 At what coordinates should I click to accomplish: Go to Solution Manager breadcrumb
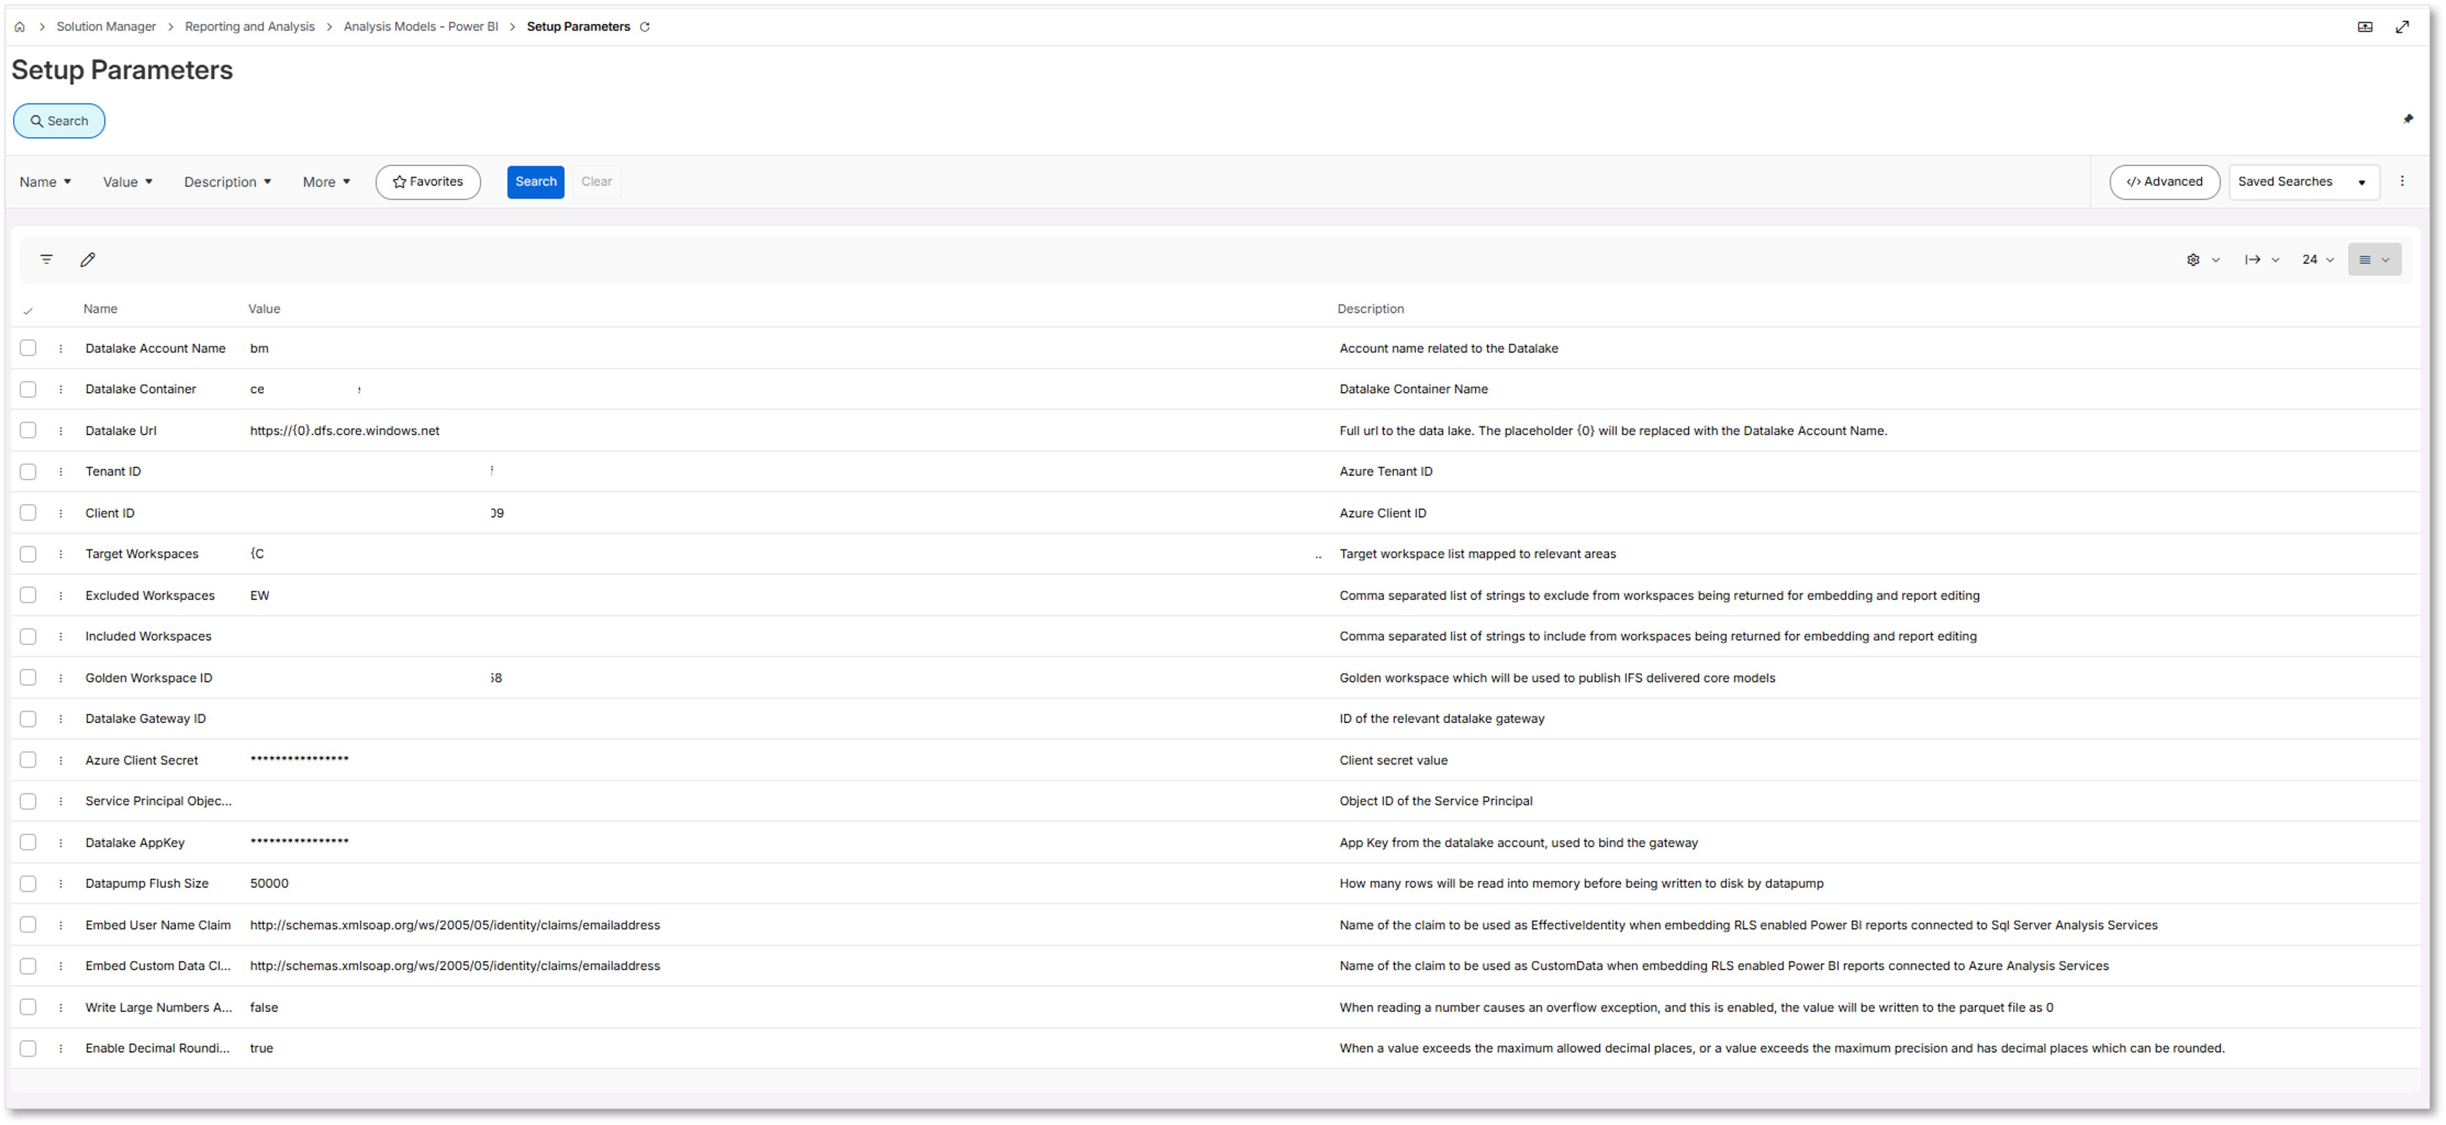pyautogui.click(x=105, y=26)
